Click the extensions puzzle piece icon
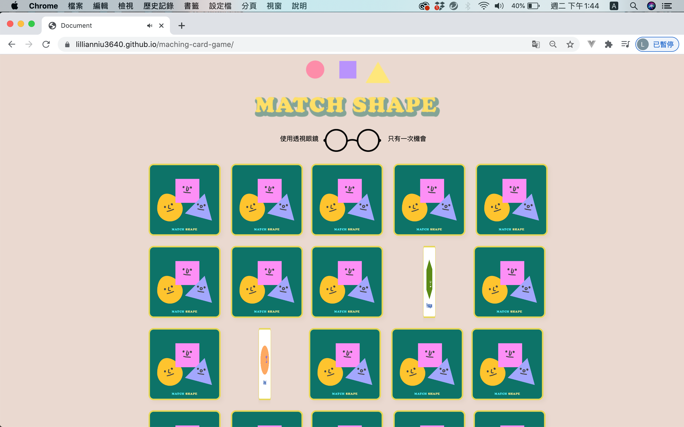This screenshot has height=427, width=684. (608, 44)
